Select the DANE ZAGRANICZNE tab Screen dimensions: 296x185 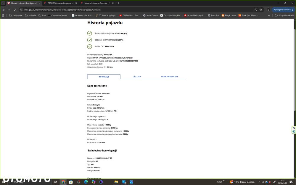tap(169, 77)
